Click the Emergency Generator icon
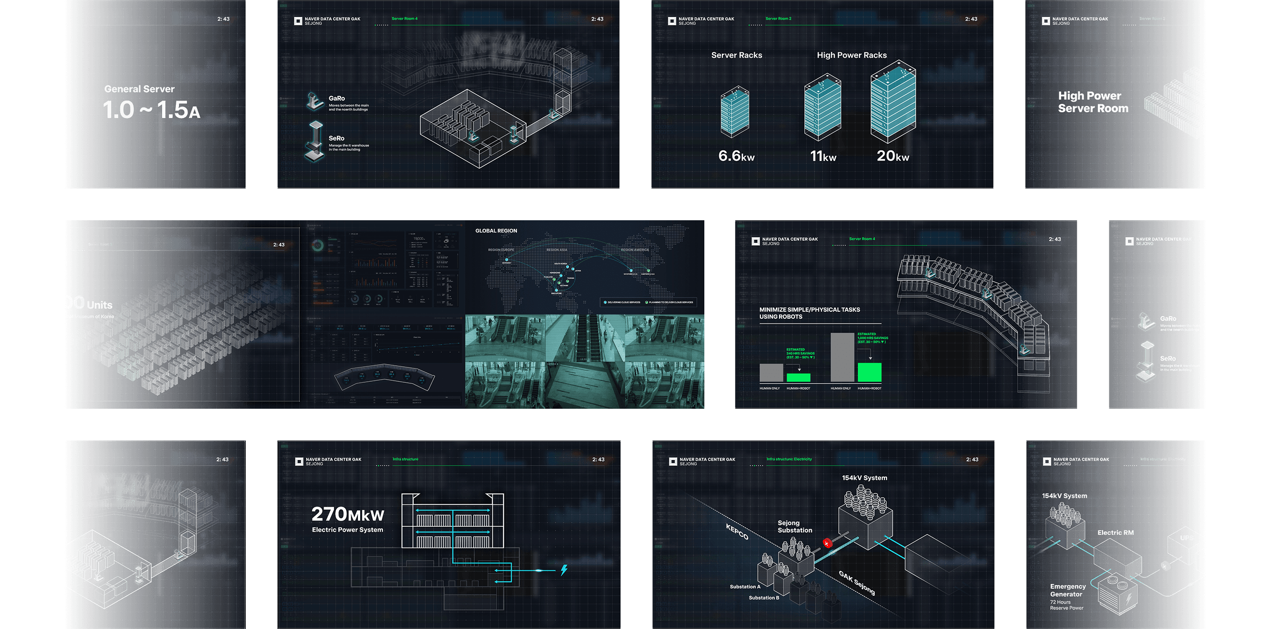 [x=1117, y=594]
